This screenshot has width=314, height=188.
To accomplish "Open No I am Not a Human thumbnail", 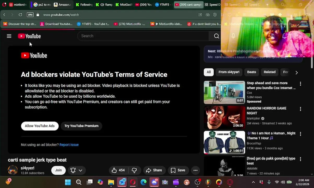I will point(224,142).
